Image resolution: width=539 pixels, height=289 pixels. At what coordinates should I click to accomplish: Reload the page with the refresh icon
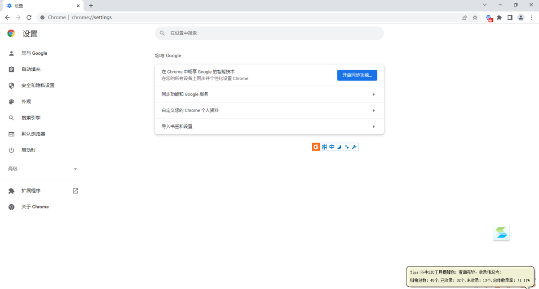pyautogui.click(x=29, y=17)
